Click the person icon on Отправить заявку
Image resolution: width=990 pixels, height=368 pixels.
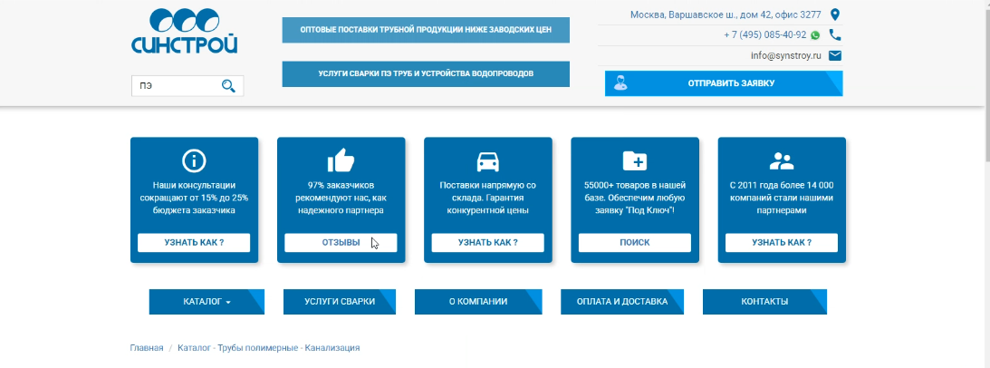tap(620, 83)
